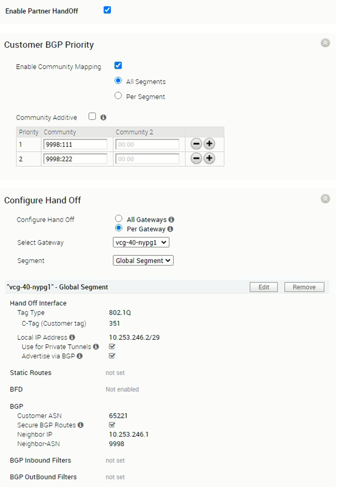The width and height of the screenshot is (342, 487).
Task: Click Customer ASN value 65221
Action: tap(118, 415)
